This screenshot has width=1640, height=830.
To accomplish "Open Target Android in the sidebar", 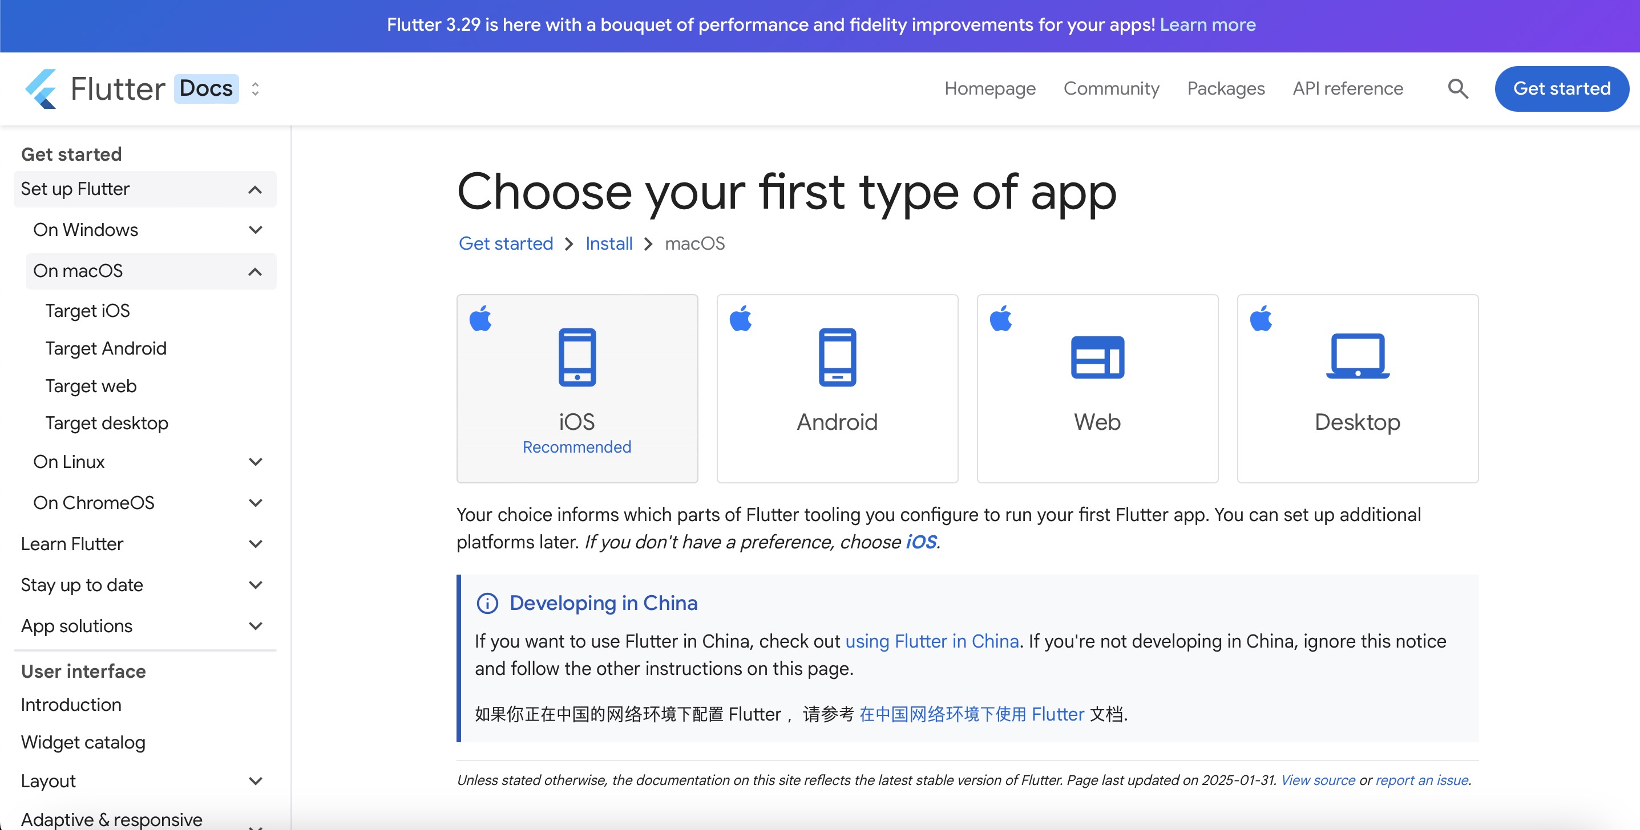I will coord(106,348).
